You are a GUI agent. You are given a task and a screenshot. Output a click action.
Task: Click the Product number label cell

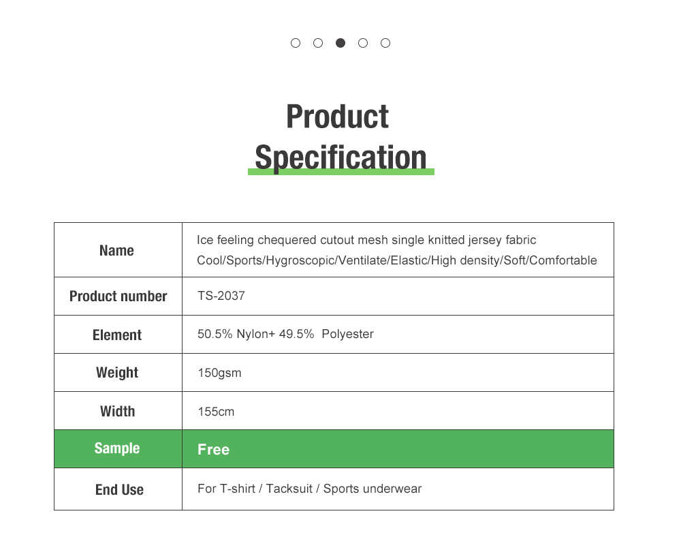click(118, 296)
